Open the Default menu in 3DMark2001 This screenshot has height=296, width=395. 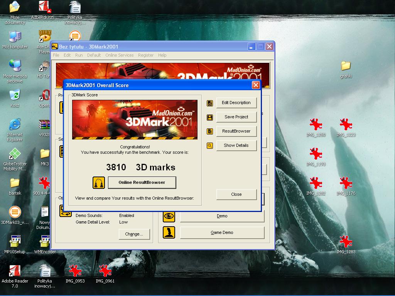94,55
